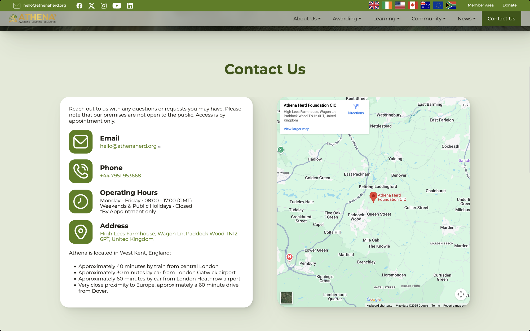Open the map Terms link

pos(435,306)
